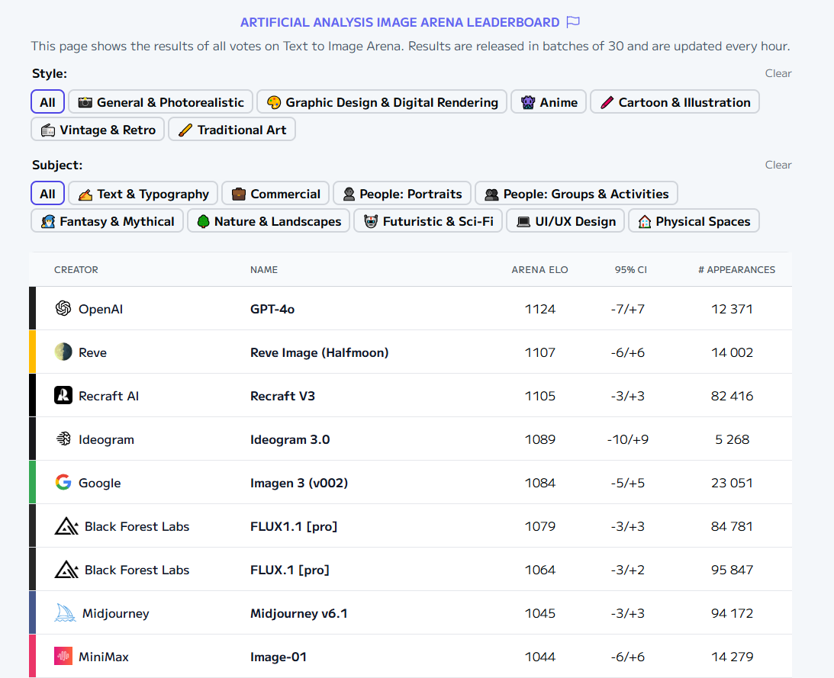Filter subject by Futuristic & Sci-Fi

[428, 221]
